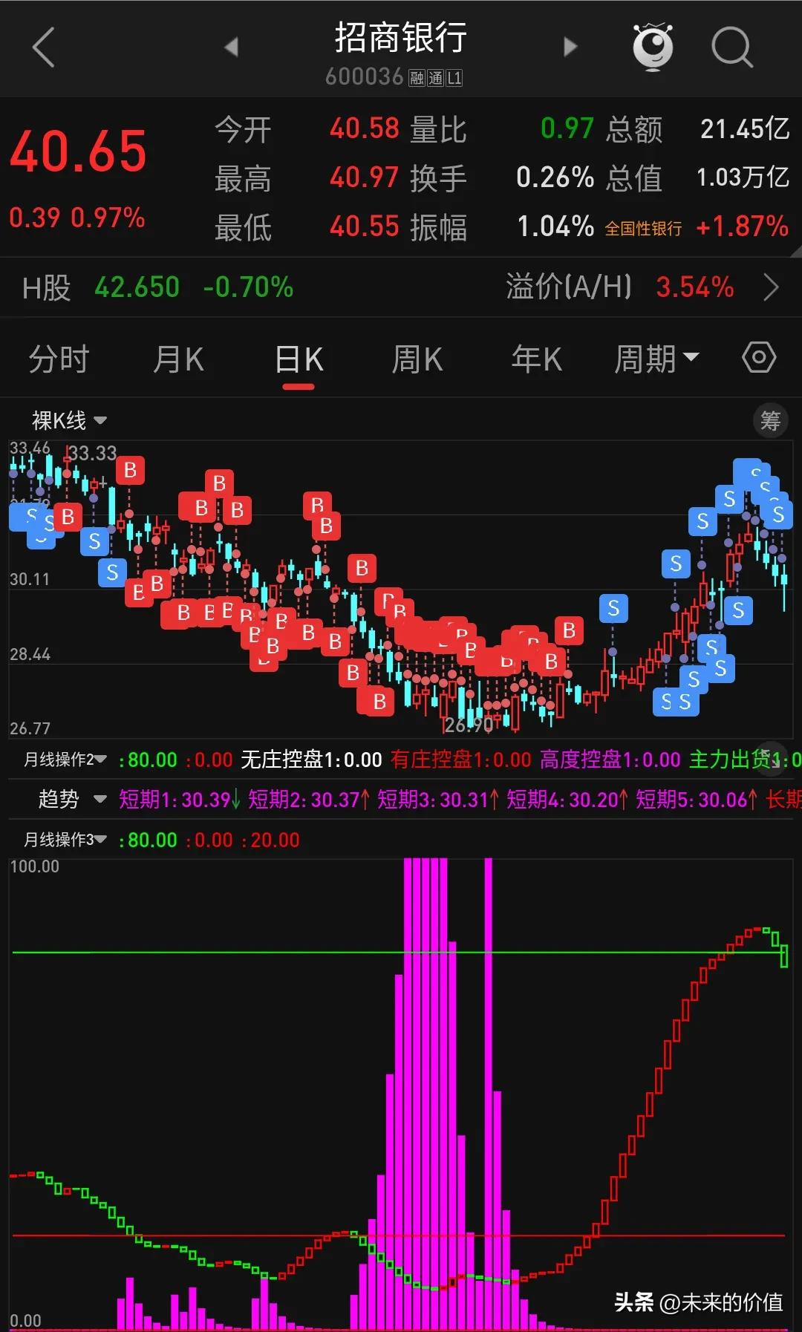The image size is (802, 1332).
Task: Switch to 分时 tab
Action: point(59,359)
